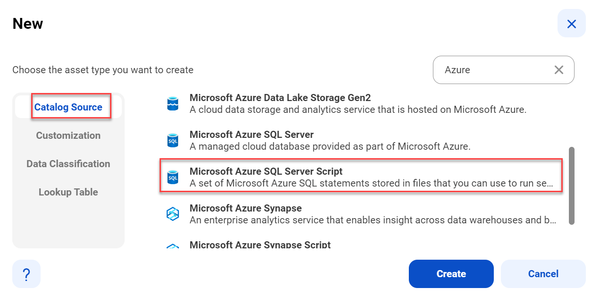This screenshot has width=592, height=297.
Task: Click description 'An enterprise analytics service'
Action: click(x=373, y=220)
